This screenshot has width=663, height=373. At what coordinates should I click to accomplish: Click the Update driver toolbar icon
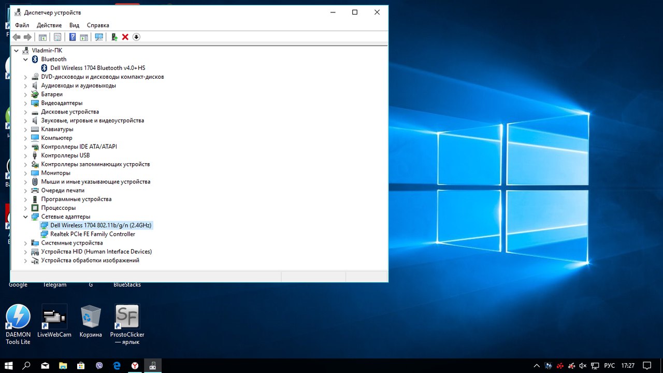point(114,37)
